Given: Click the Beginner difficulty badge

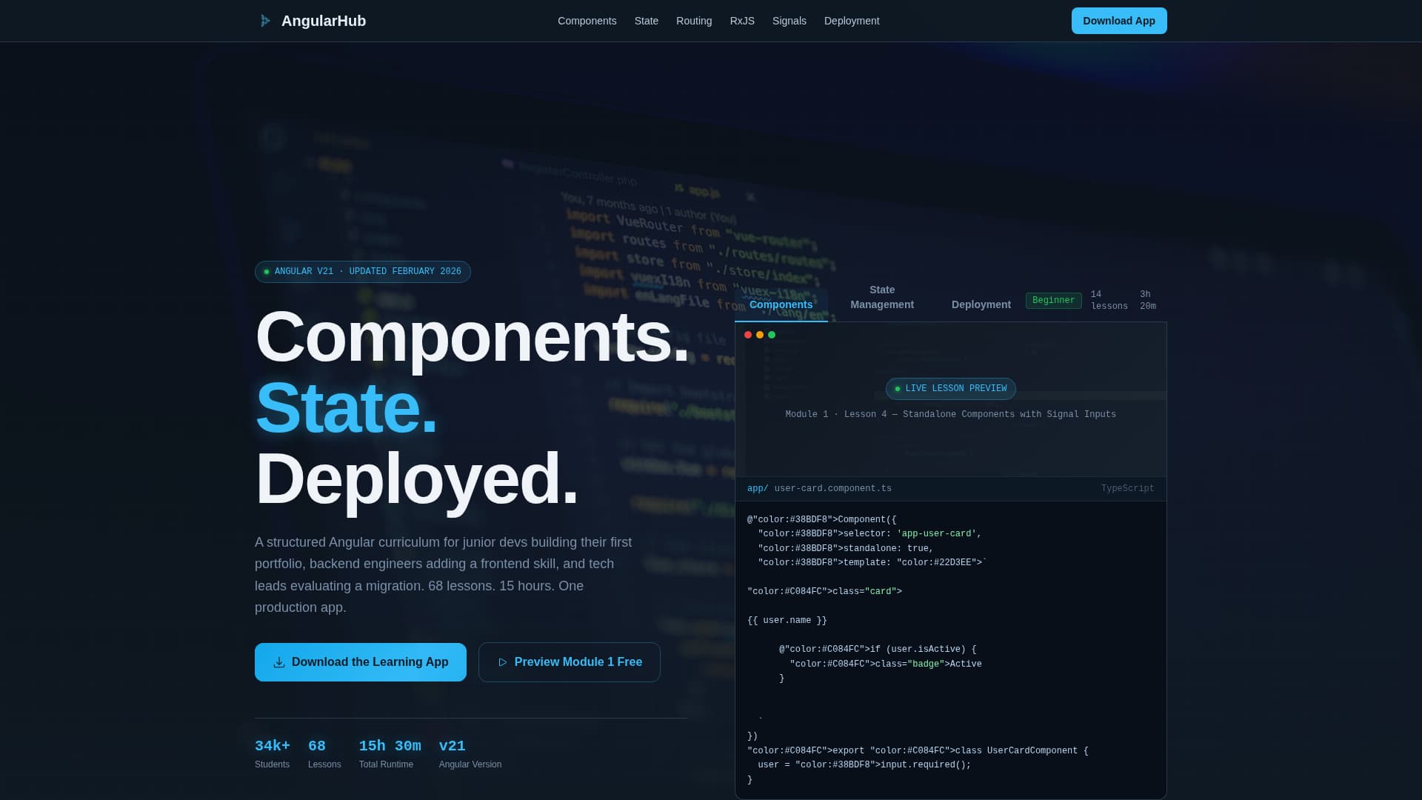Looking at the screenshot, I should click(1053, 300).
